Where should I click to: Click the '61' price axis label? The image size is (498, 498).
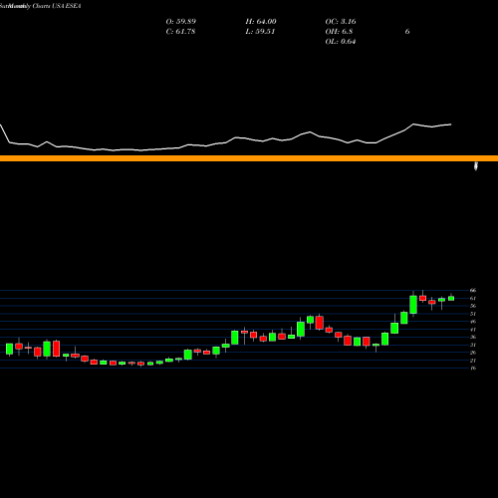pyautogui.click(x=473, y=298)
